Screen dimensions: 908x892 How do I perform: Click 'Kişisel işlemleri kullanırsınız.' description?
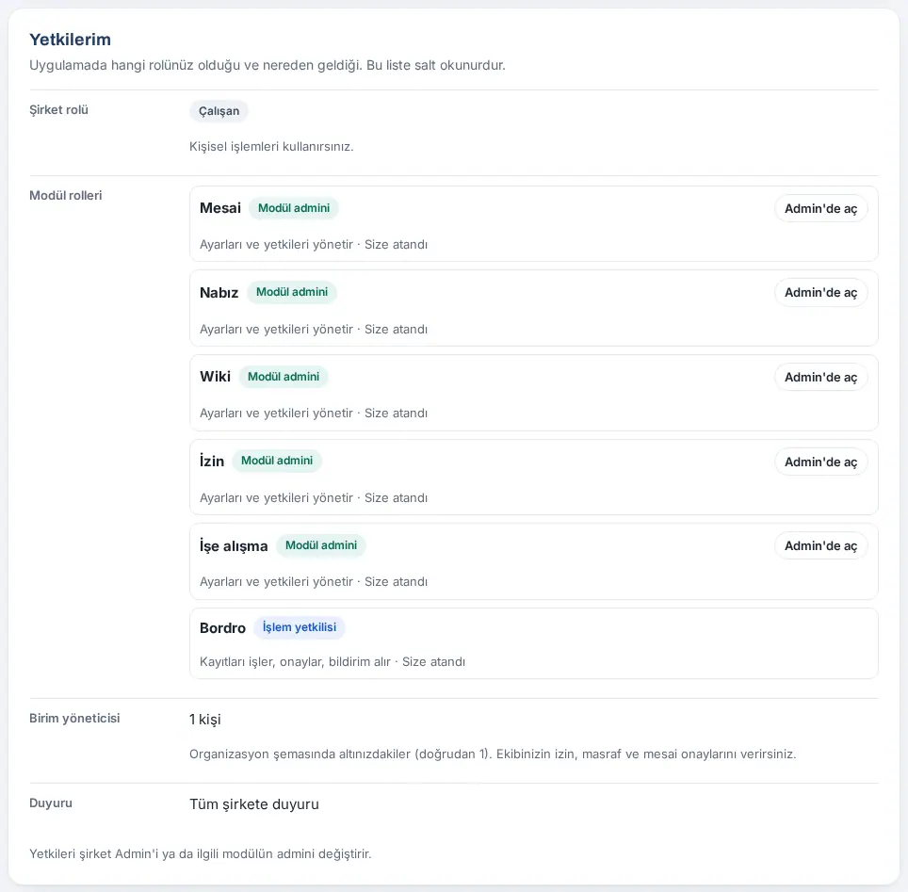(271, 147)
